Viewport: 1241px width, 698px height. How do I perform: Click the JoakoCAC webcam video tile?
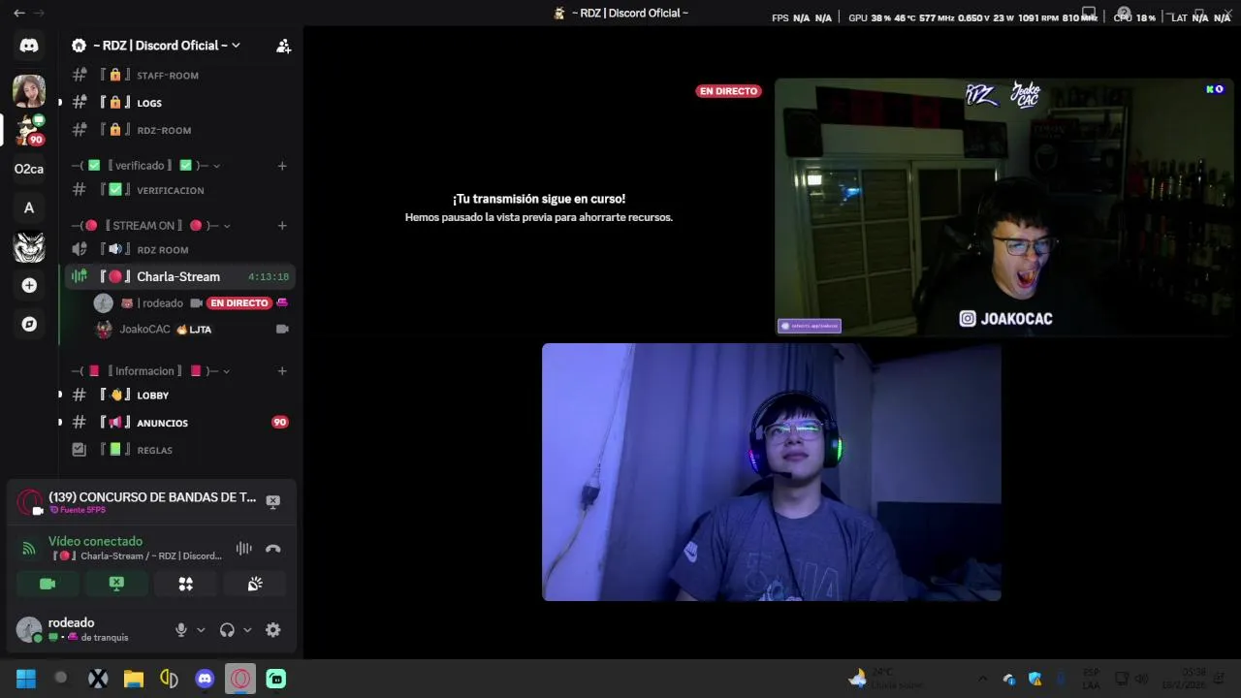click(x=1003, y=207)
